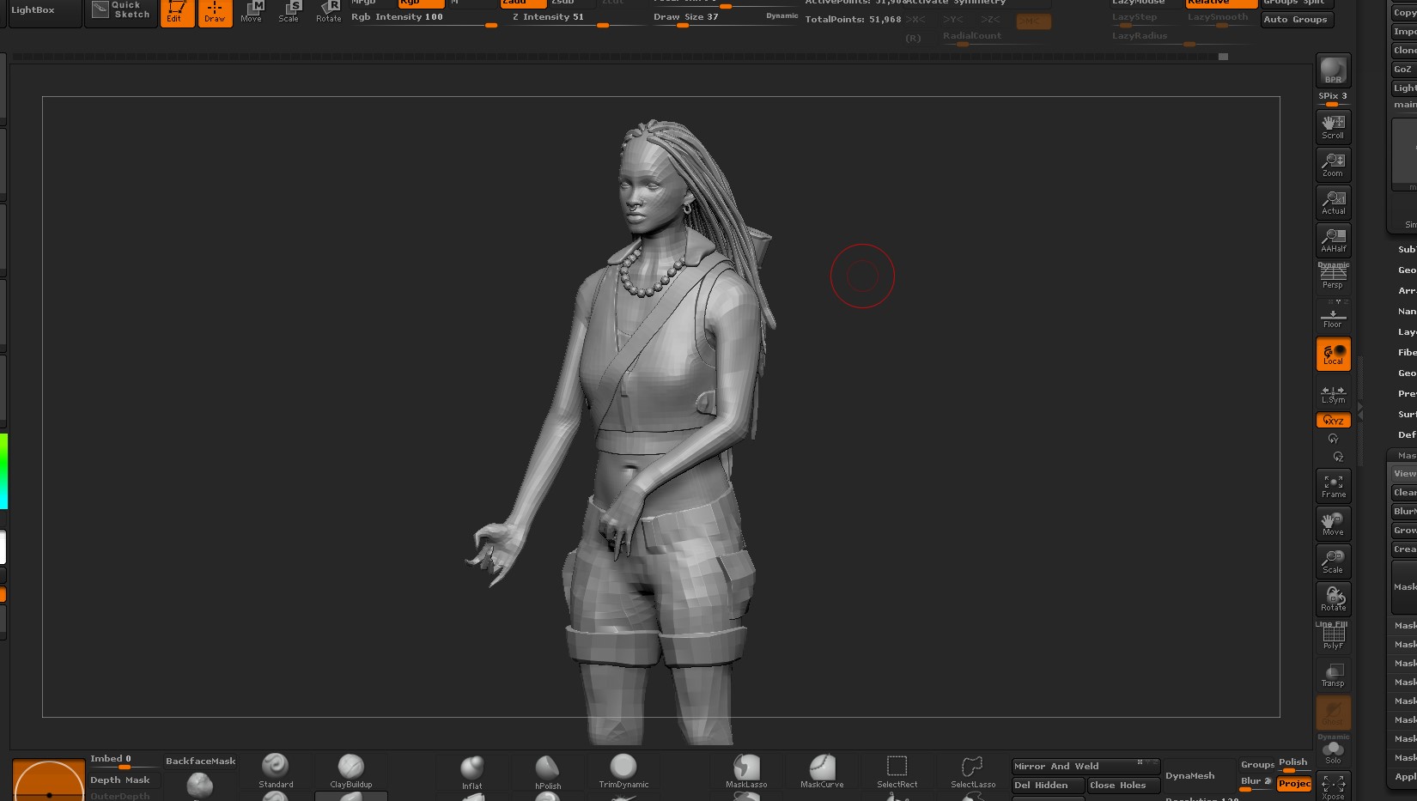Select the TrimDynamic brush
Viewport: 1417px width, 801px height.
[x=623, y=770]
